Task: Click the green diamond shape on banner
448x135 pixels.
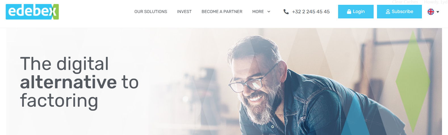Action: [x=413, y=82]
